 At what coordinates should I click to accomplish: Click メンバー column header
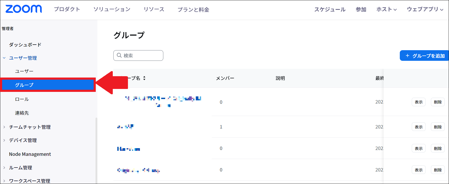coord(225,78)
